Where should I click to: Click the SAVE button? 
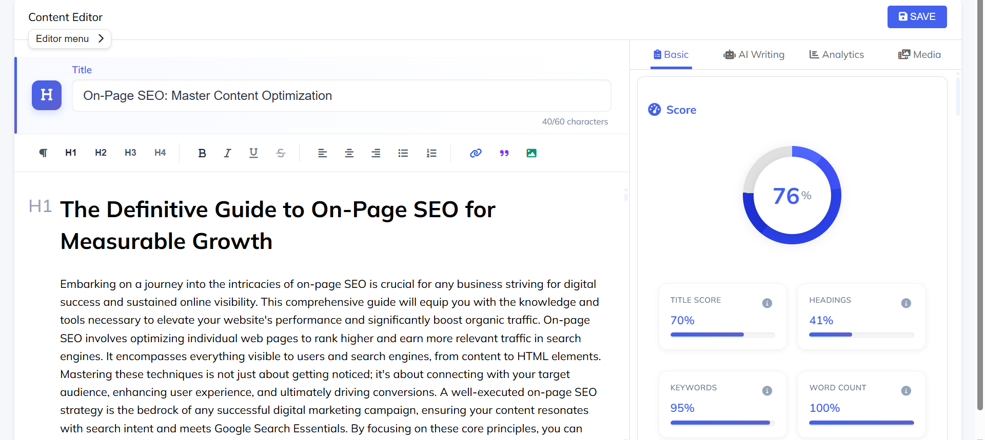click(917, 17)
